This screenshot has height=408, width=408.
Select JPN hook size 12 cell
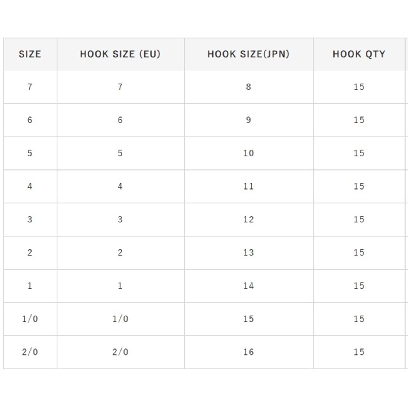tap(248, 220)
